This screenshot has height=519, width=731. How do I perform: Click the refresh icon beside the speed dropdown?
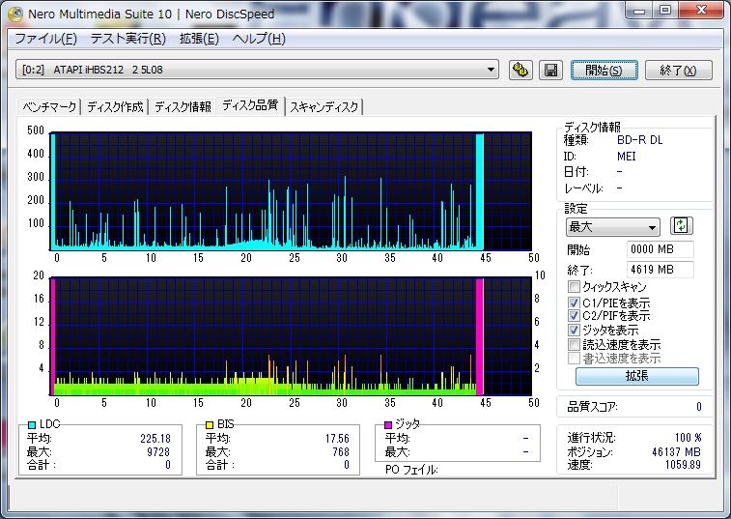point(681,226)
